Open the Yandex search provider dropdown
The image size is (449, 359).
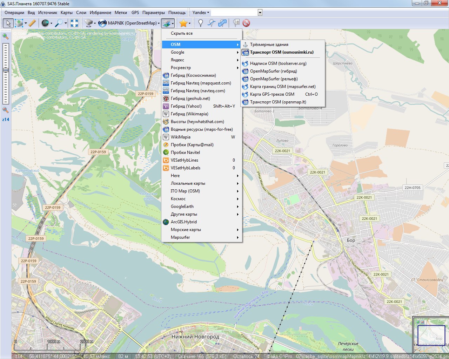tap(201, 13)
